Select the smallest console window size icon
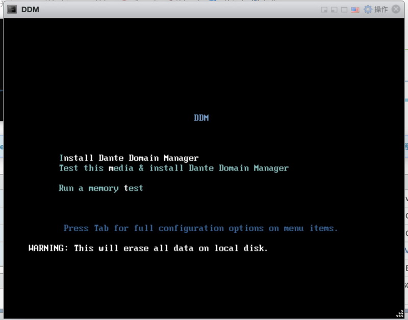 pyautogui.click(x=324, y=10)
